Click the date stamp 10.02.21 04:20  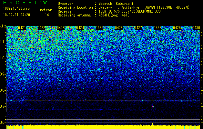tap(16, 15)
